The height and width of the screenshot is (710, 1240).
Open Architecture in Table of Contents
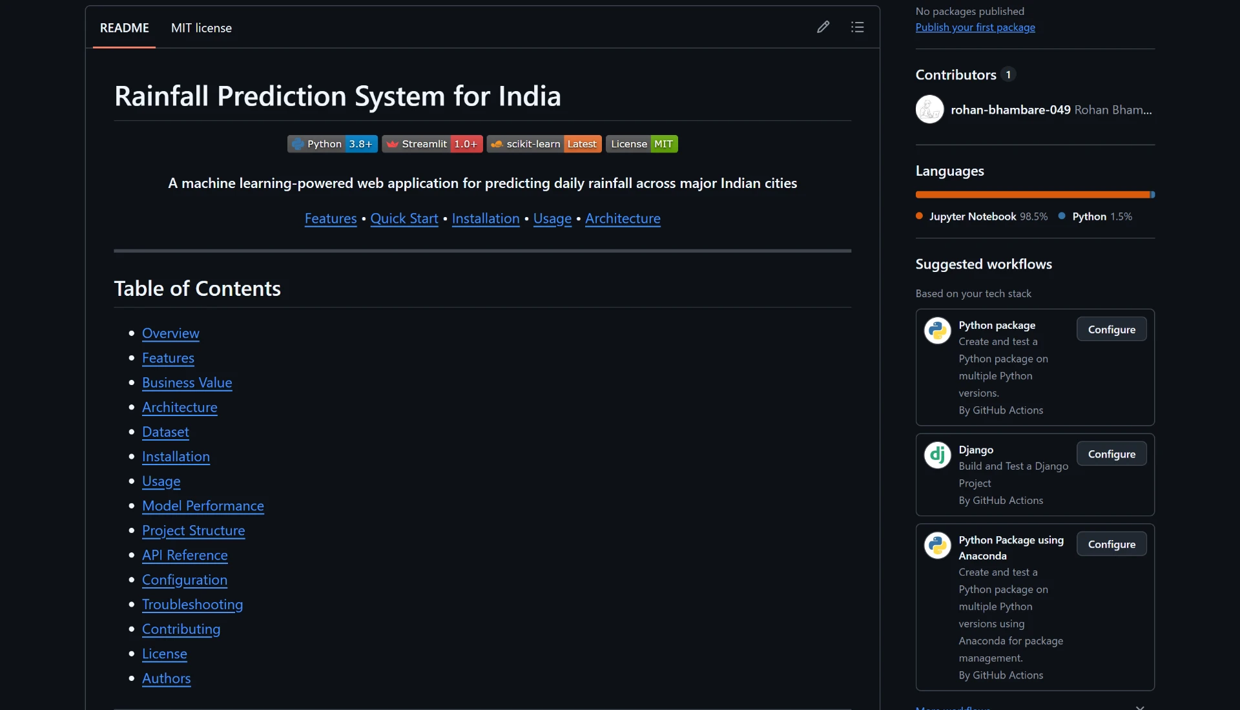click(180, 407)
